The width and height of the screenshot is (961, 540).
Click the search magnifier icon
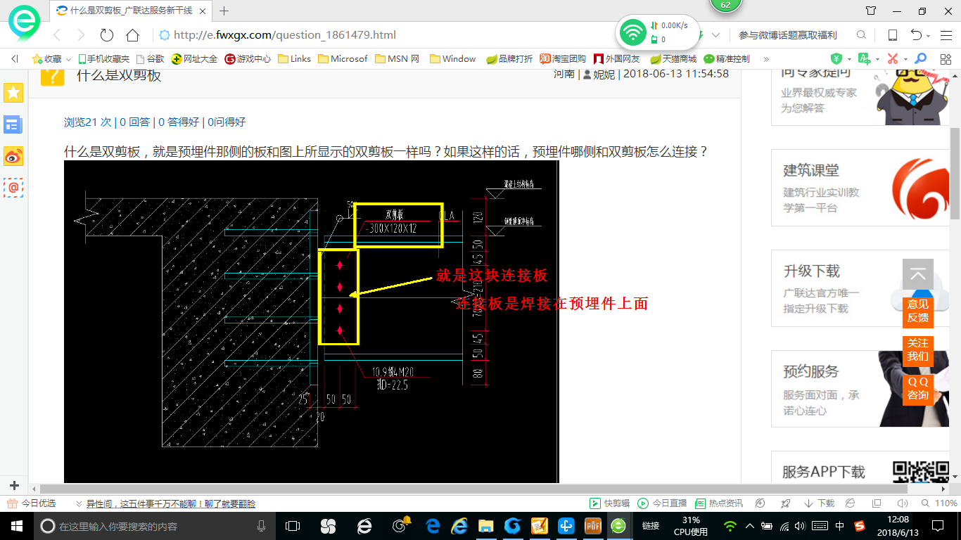861,35
